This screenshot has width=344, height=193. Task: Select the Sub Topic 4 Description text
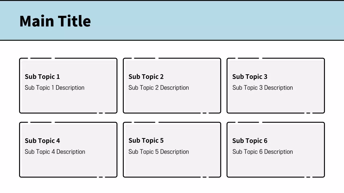tap(55, 152)
